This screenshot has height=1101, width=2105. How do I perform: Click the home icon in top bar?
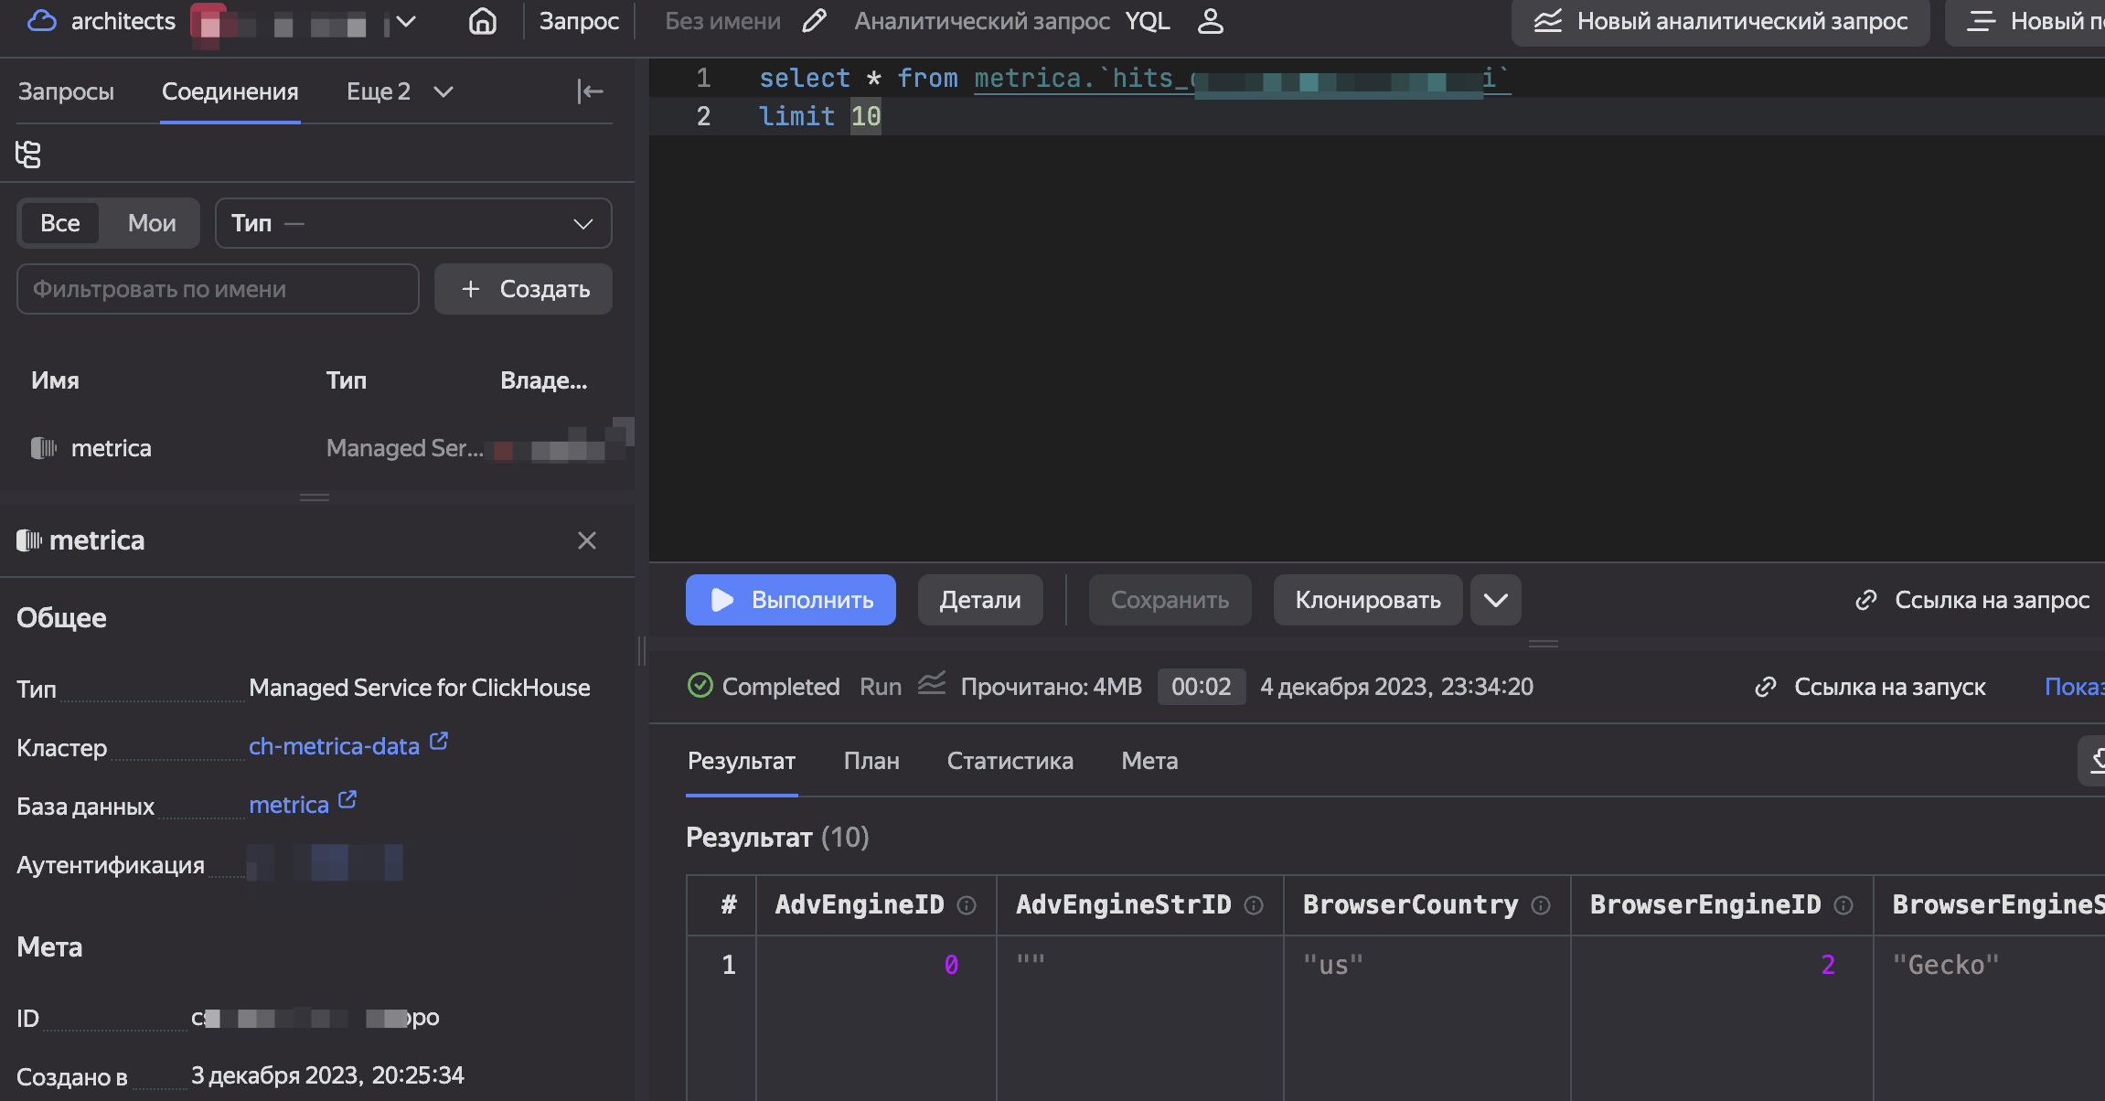coord(482,21)
